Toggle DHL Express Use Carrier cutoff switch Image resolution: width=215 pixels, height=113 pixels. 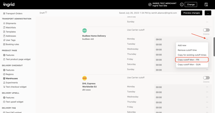point(206,78)
